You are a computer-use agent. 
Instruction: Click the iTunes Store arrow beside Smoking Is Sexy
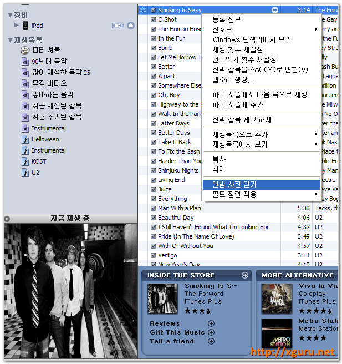point(275,10)
